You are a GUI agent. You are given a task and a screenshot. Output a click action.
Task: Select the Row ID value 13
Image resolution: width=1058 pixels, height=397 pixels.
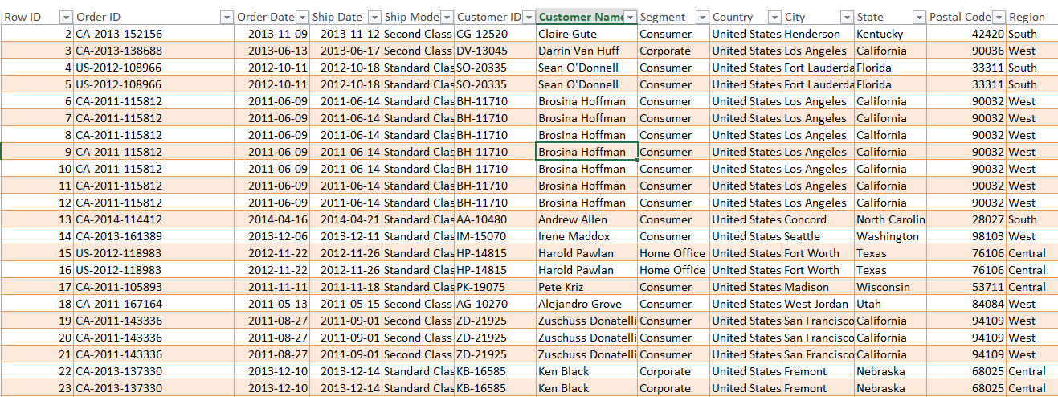pyautogui.click(x=37, y=219)
